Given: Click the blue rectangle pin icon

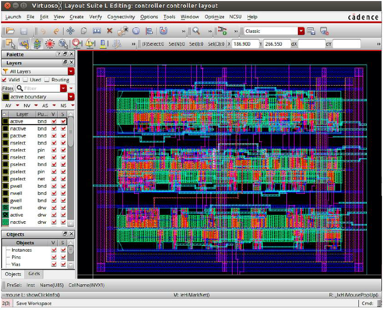Looking at the screenshot, I should (103, 44).
